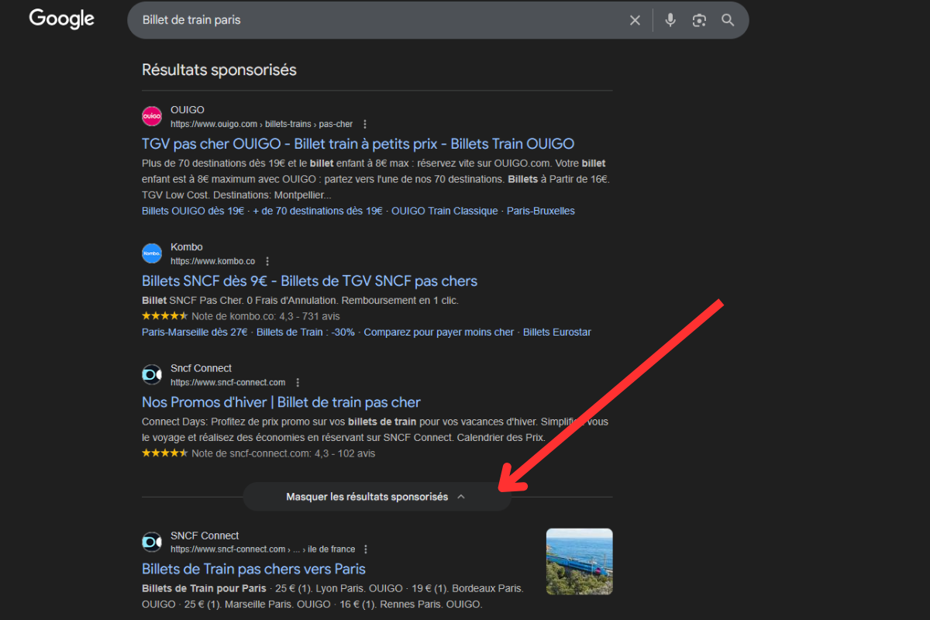The width and height of the screenshot is (930, 620).
Task: Open Google Lens image search
Action: pyautogui.click(x=699, y=20)
